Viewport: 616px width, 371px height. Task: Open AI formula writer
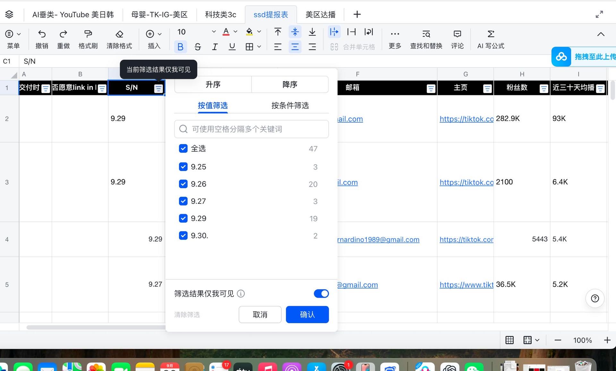pos(491,39)
